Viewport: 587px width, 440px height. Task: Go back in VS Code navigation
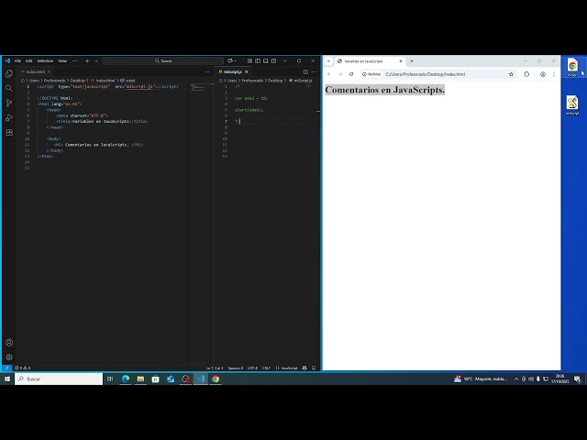(x=88, y=60)
